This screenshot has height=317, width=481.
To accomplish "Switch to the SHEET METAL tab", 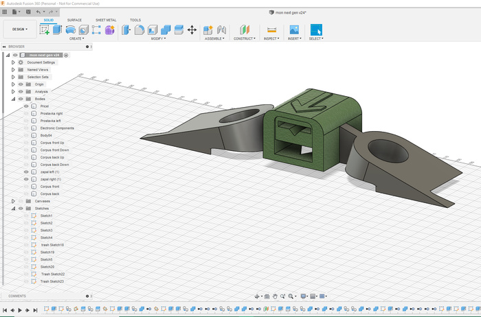I will tap(105, 20).
